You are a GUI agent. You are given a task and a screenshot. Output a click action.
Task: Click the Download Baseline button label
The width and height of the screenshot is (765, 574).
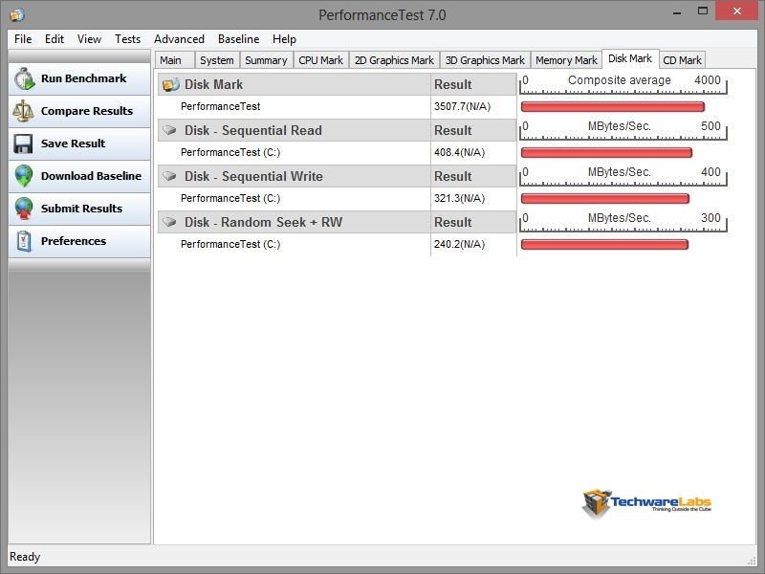[91, 176]
